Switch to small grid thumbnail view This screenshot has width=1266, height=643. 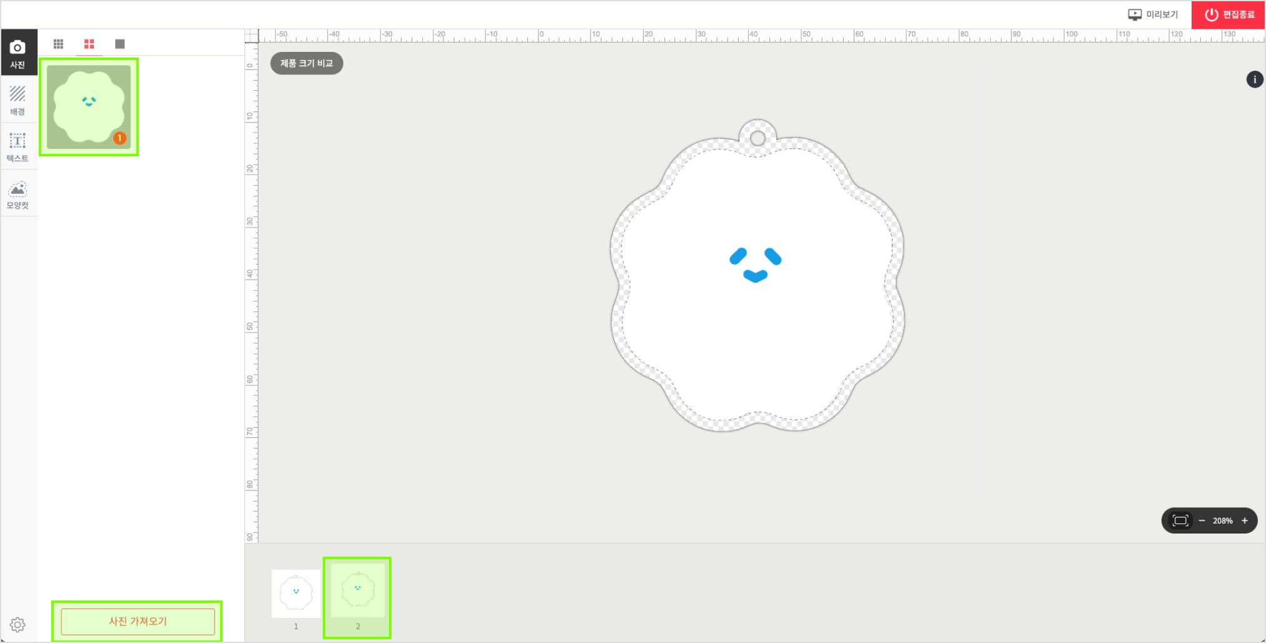tap(58, 44)
